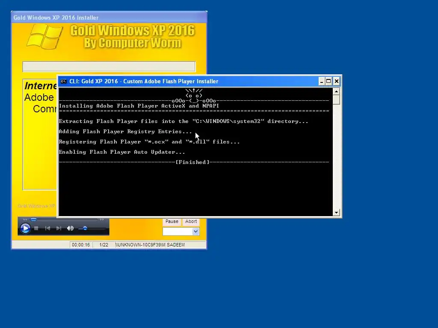Skip to the next track in media player

[x=59, y=228]
